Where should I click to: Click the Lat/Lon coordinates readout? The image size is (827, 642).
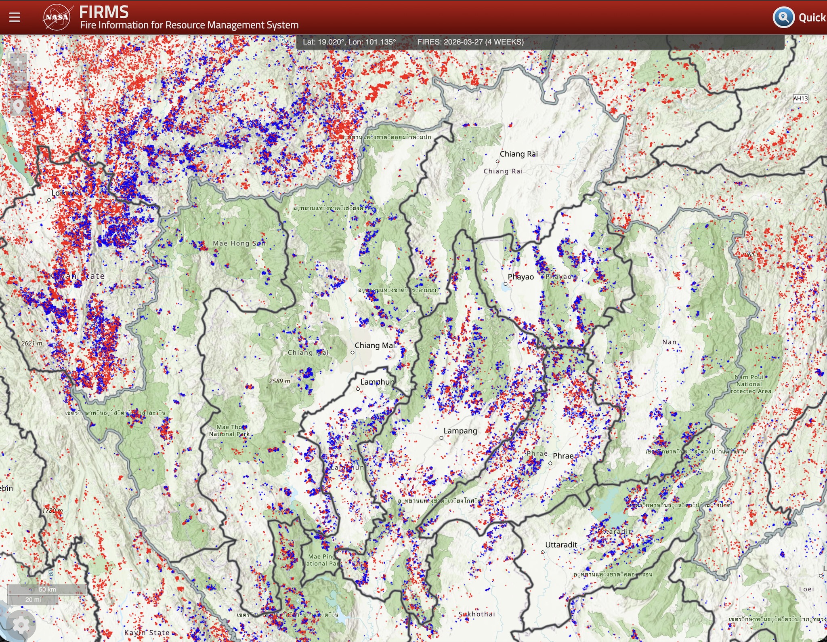(x=349, y=42)
